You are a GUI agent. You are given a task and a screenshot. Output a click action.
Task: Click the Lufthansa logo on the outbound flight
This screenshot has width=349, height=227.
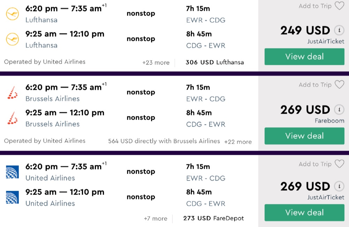coord(13,14)
